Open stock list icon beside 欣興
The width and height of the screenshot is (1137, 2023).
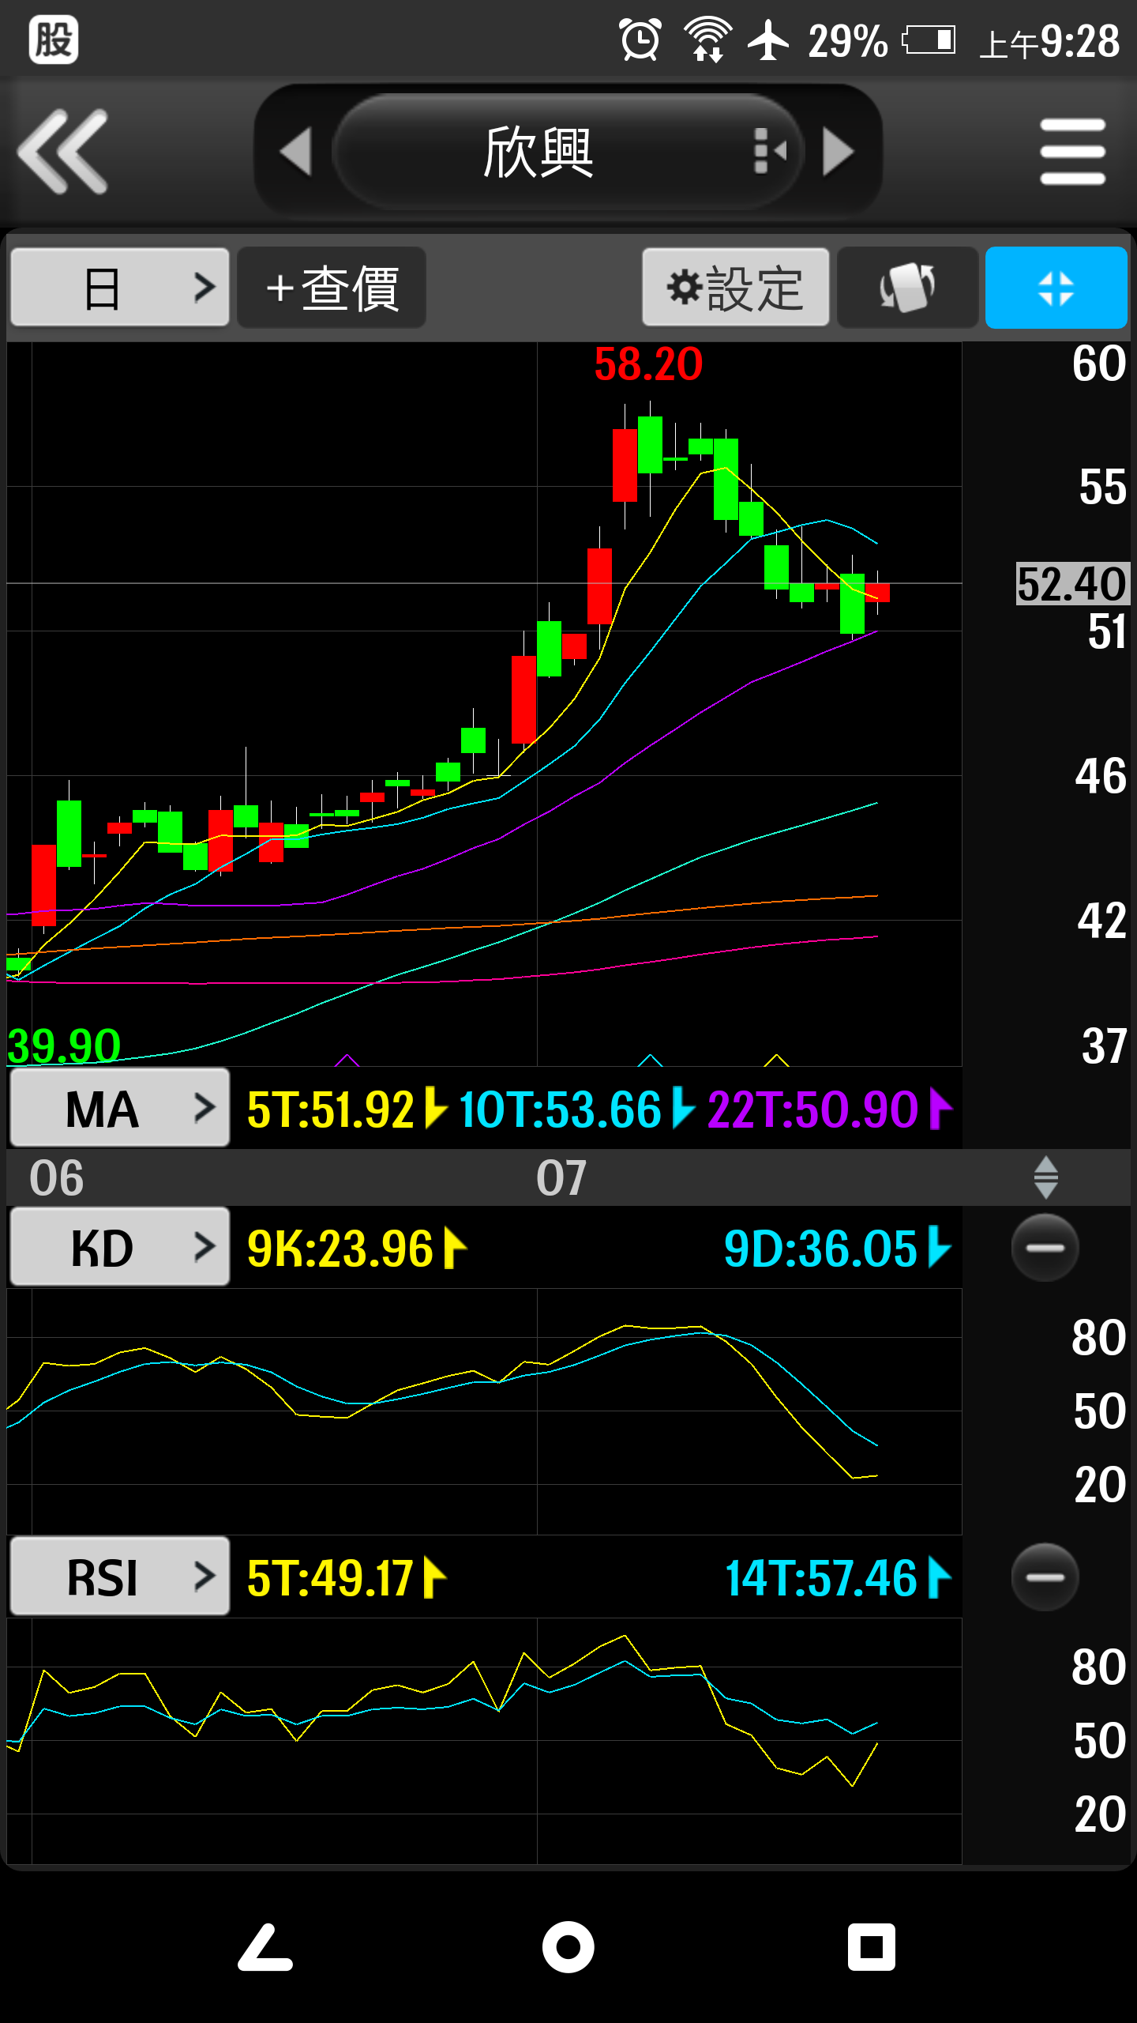(x=770, y=151)
